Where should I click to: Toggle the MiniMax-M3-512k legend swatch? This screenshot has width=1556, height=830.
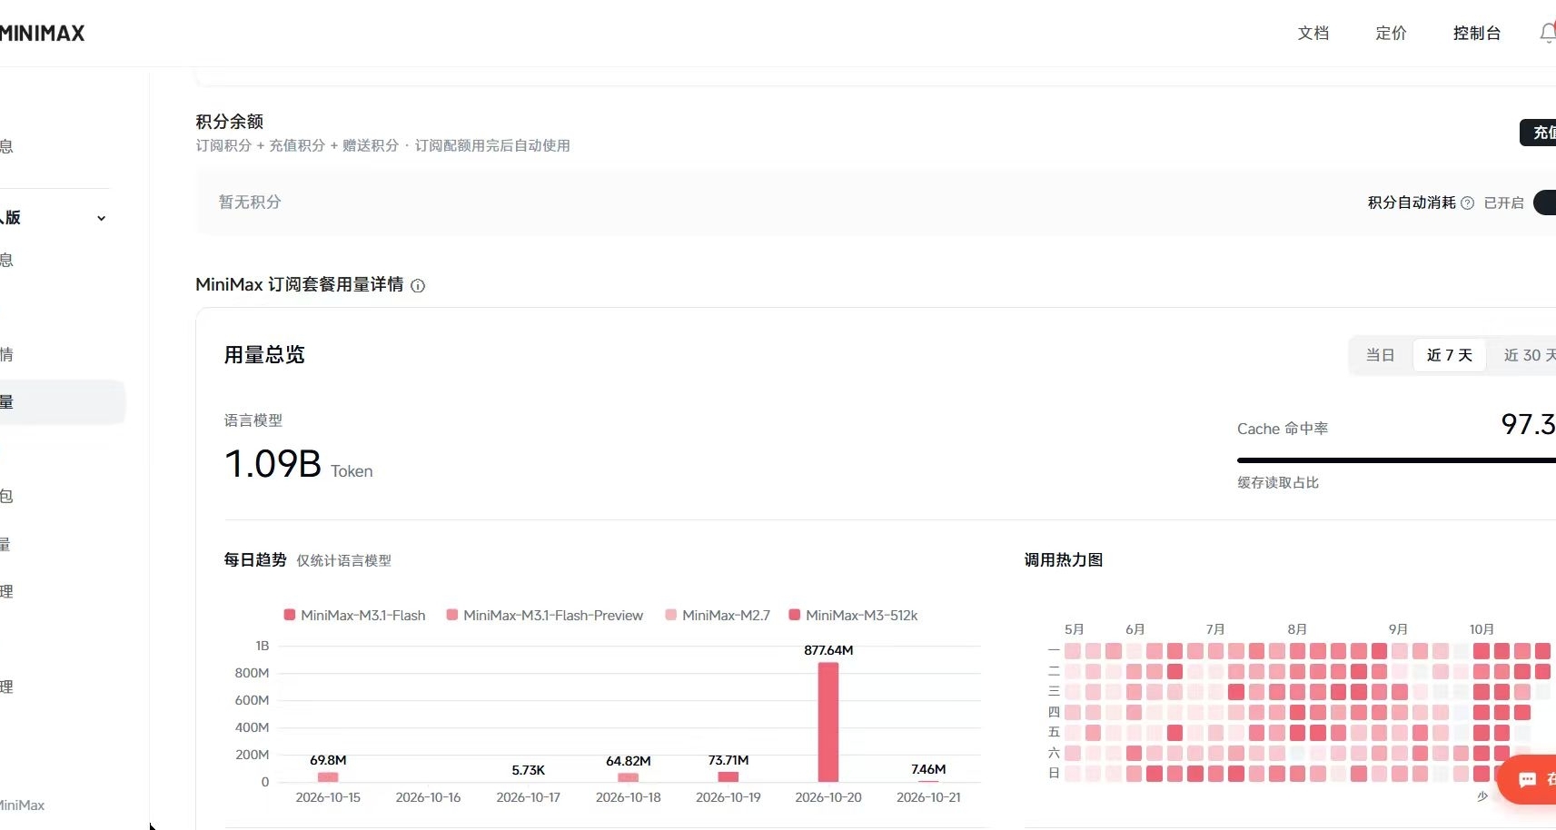click(795, 615)
